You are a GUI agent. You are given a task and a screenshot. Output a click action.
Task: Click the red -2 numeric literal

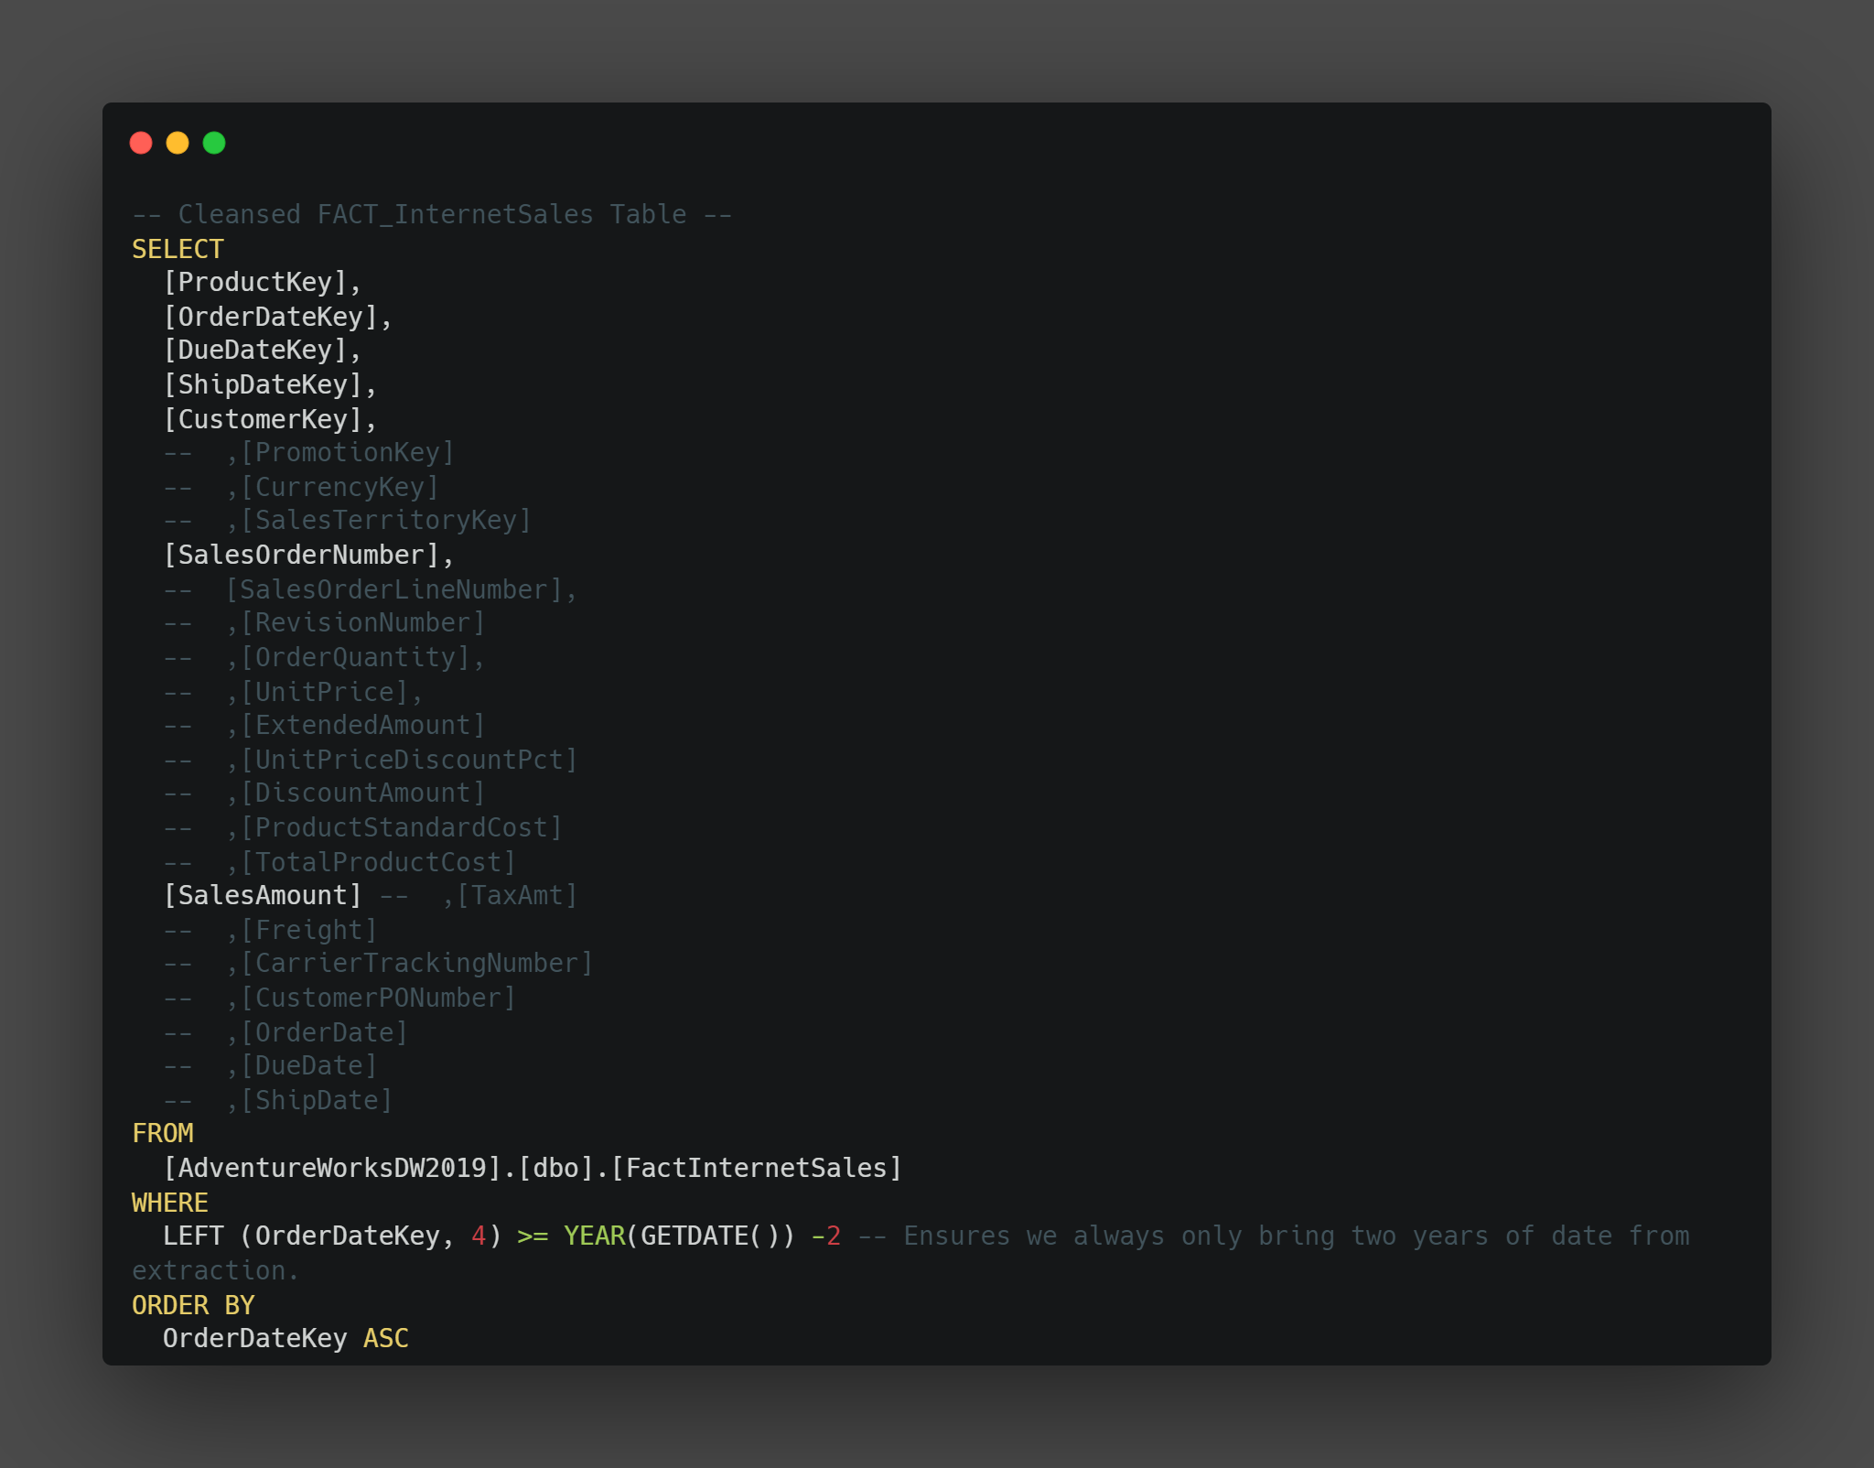click(x=826, y=1235)
